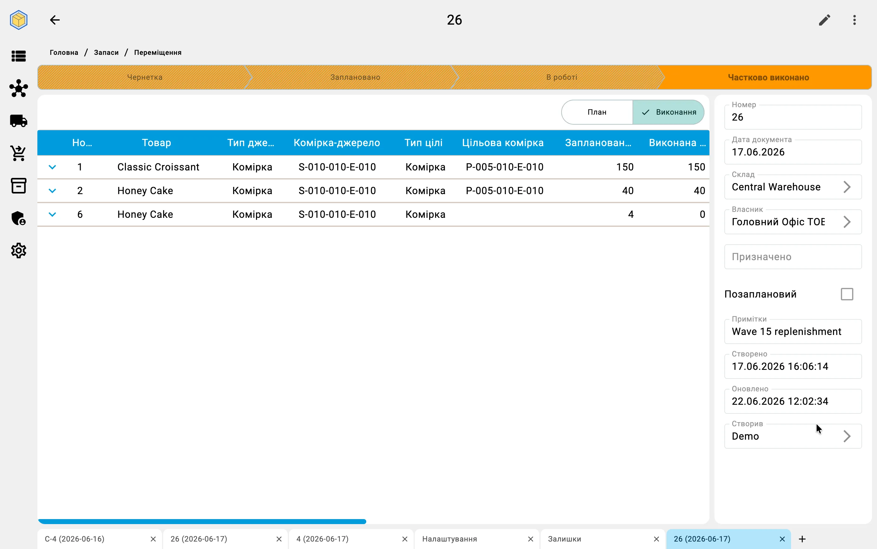Viewport: 877px width, 549px height.
Task: Open the list menu sidebar icon
Action: click(x=18, y=56)
